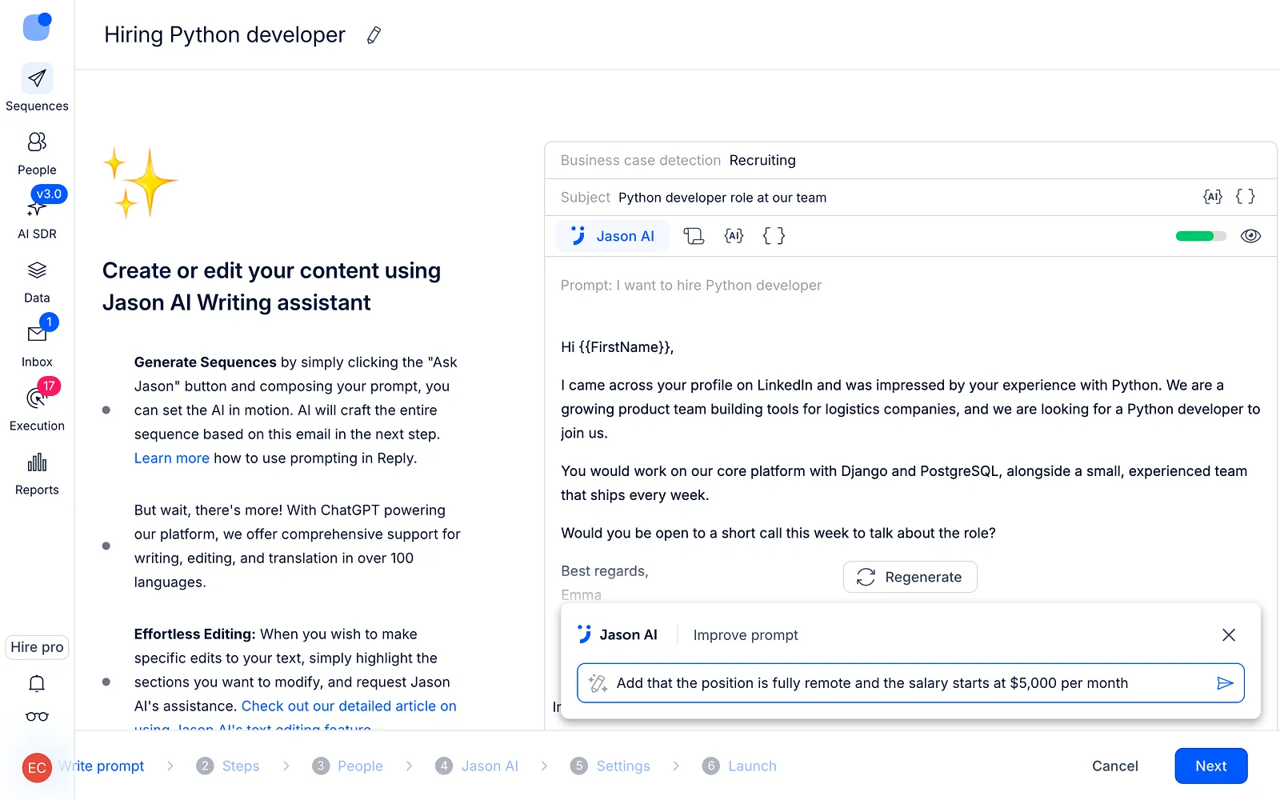Click the green email quality score bar
This screenshot has width=1280, height=800.
tap(1201, 236)
